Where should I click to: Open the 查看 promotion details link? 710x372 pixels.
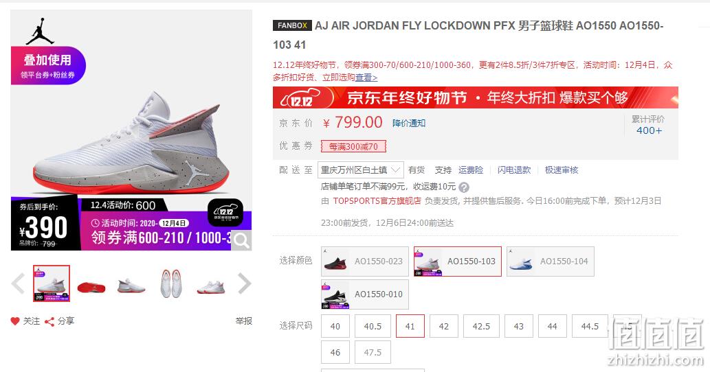(366, 78)
